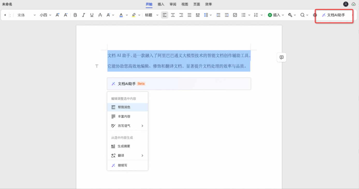
Task: Expand the highlight color dropdown arrow
Action: [139, 15]
